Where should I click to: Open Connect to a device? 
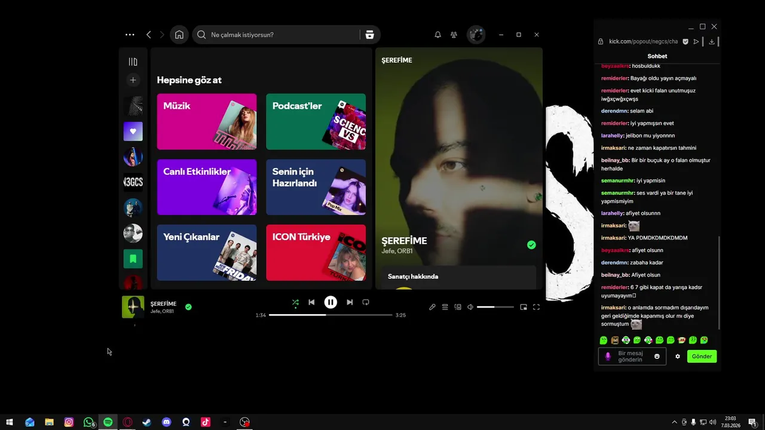[458, 307]
